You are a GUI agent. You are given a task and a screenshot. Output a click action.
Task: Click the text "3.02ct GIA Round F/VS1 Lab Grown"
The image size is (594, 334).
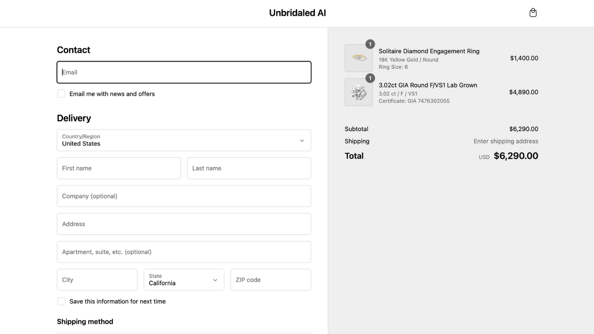[428, 85]
